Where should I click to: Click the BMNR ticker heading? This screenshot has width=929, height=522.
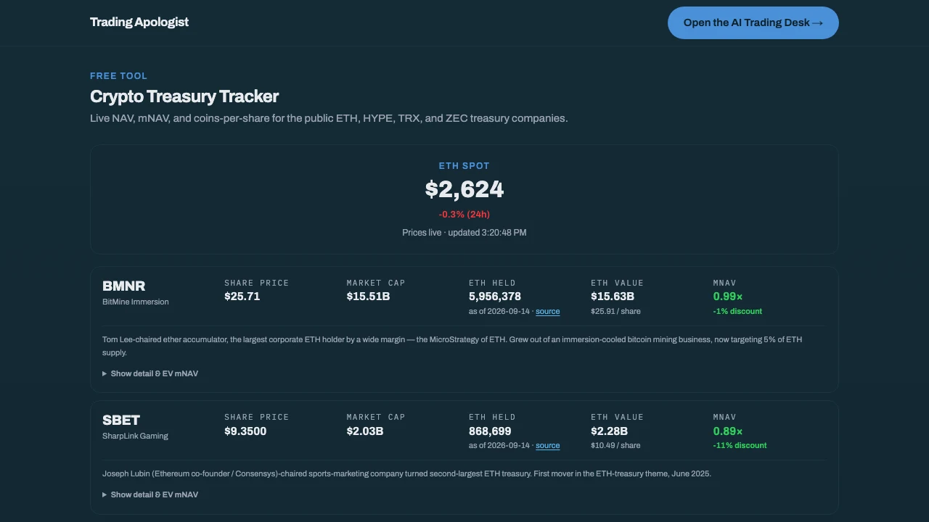pyautogui.click(x=124, y=286)
